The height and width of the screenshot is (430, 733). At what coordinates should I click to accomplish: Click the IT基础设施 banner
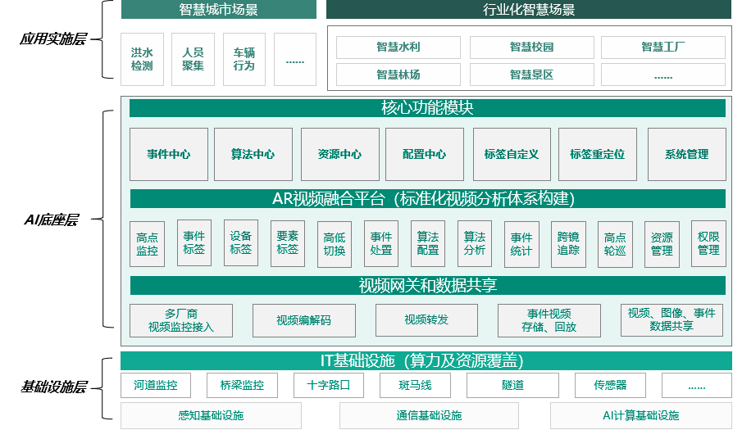point(426,361)
